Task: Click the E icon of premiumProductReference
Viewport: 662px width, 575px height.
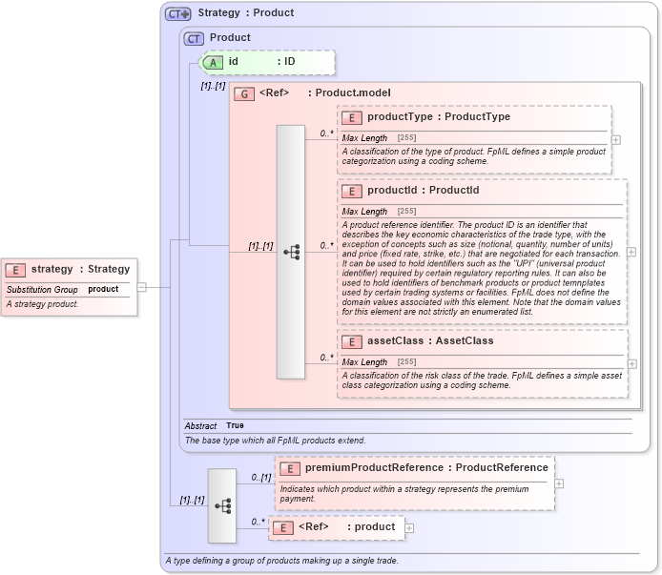Action: click(x=290, y=468)
